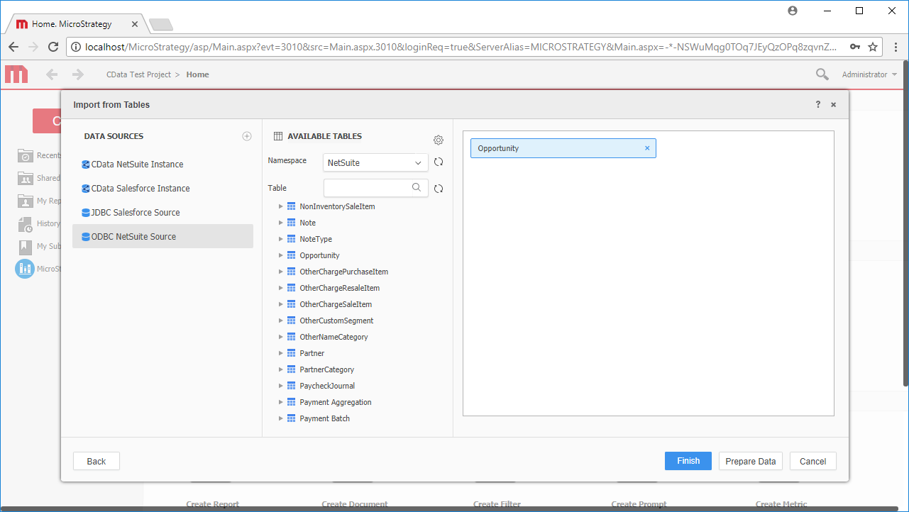909x512 pixels.
Task: Open the table list settings gear icon
Action: coord(438,140)
